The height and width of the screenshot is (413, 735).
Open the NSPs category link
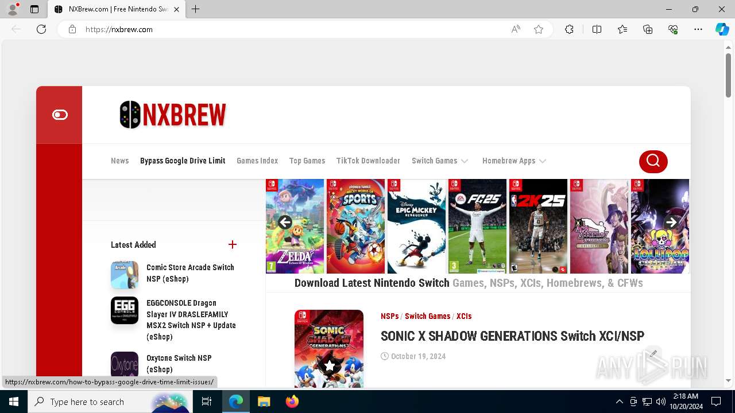click(389, 316)
